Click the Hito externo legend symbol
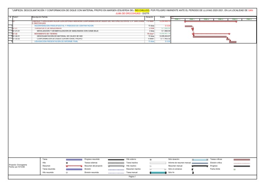This screenshot has height=187, width=265. [150, 159]
